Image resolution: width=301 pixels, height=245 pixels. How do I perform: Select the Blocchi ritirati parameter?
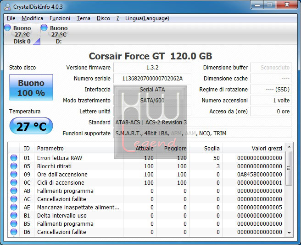click(x=54, y=166)
